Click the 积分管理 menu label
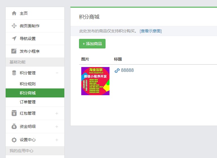 tap(28, 73)
